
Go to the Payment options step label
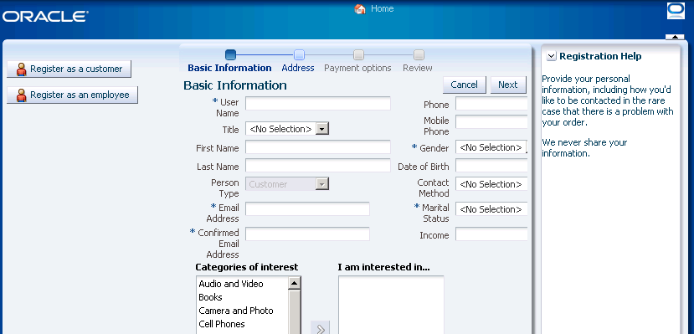pyautogui.click(x=357, y=68)
